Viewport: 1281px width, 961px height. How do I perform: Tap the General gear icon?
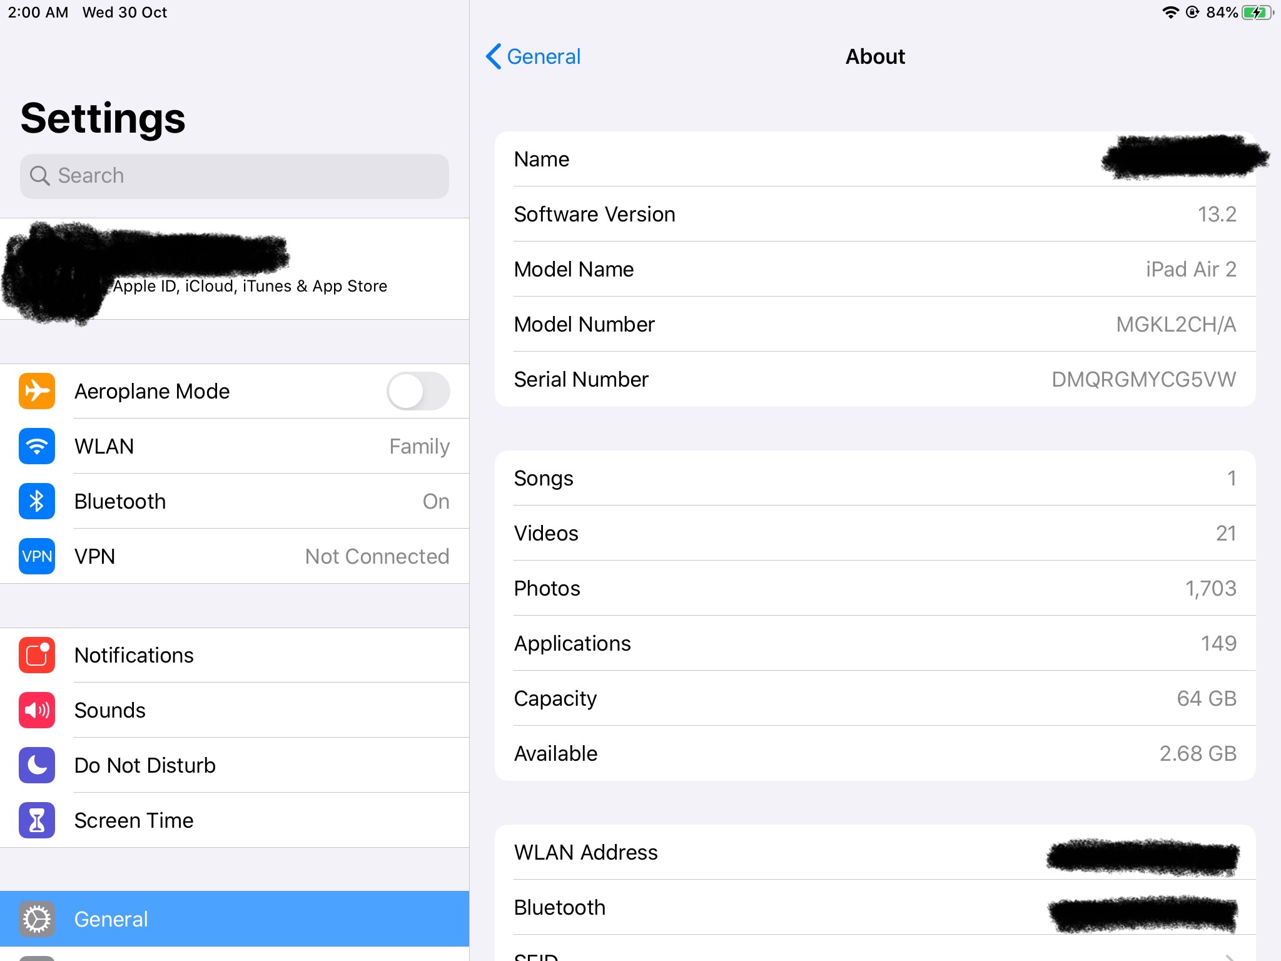click(x=37, y=919)
